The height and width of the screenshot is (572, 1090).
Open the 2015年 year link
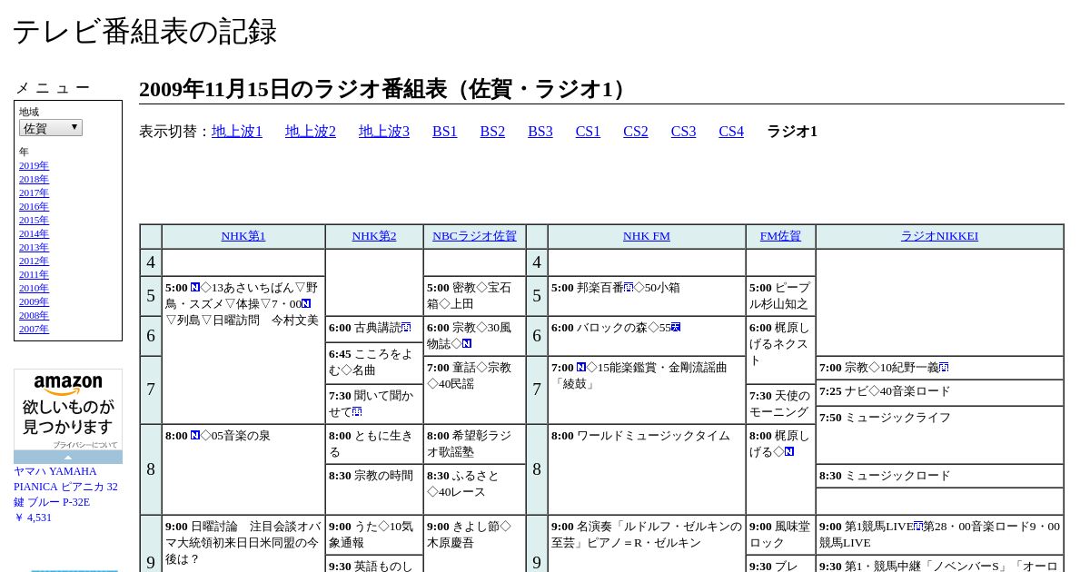click(x=34, y=220)
